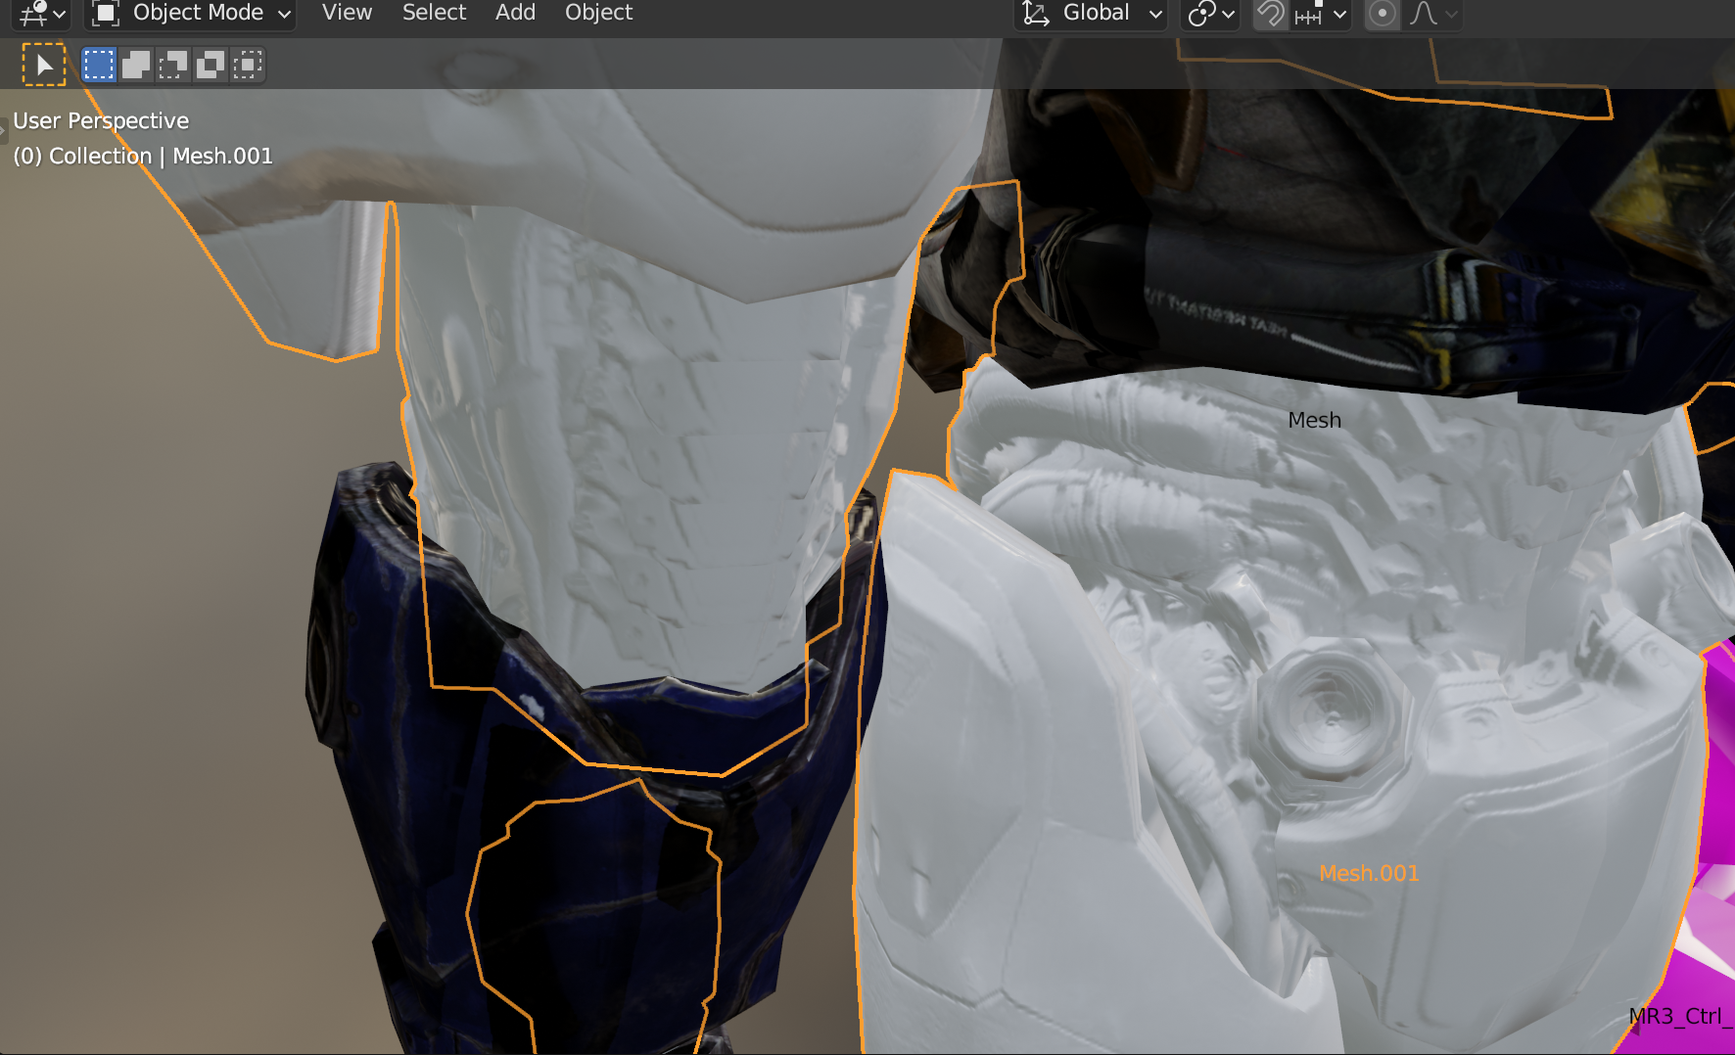Image resolution: width=1735 pixels, height=1055 pixels.
Task: Open the transform pivot point selector
Action: point(1211,14)
